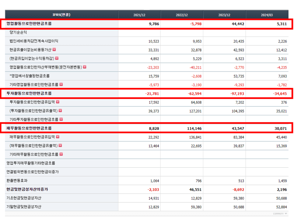Select the 영업투자재무활동기타현금흐름 row label
Image resolution: width=294 pixels, height=217 pixels.
point(31,163)
